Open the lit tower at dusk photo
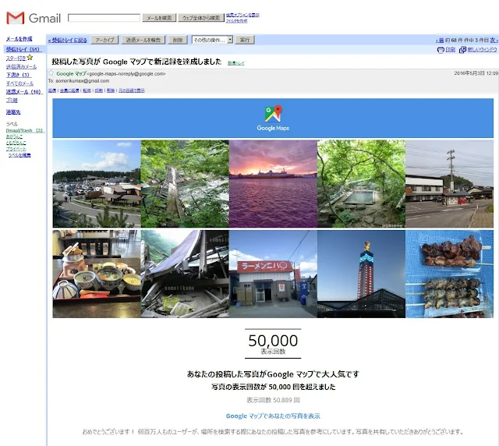This screenshot has height=446, width=499. (x=362, y=274)
